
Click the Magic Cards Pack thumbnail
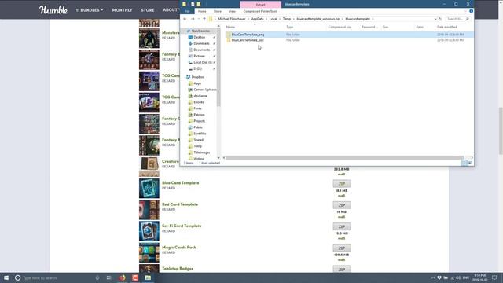(x=149, y=252)
